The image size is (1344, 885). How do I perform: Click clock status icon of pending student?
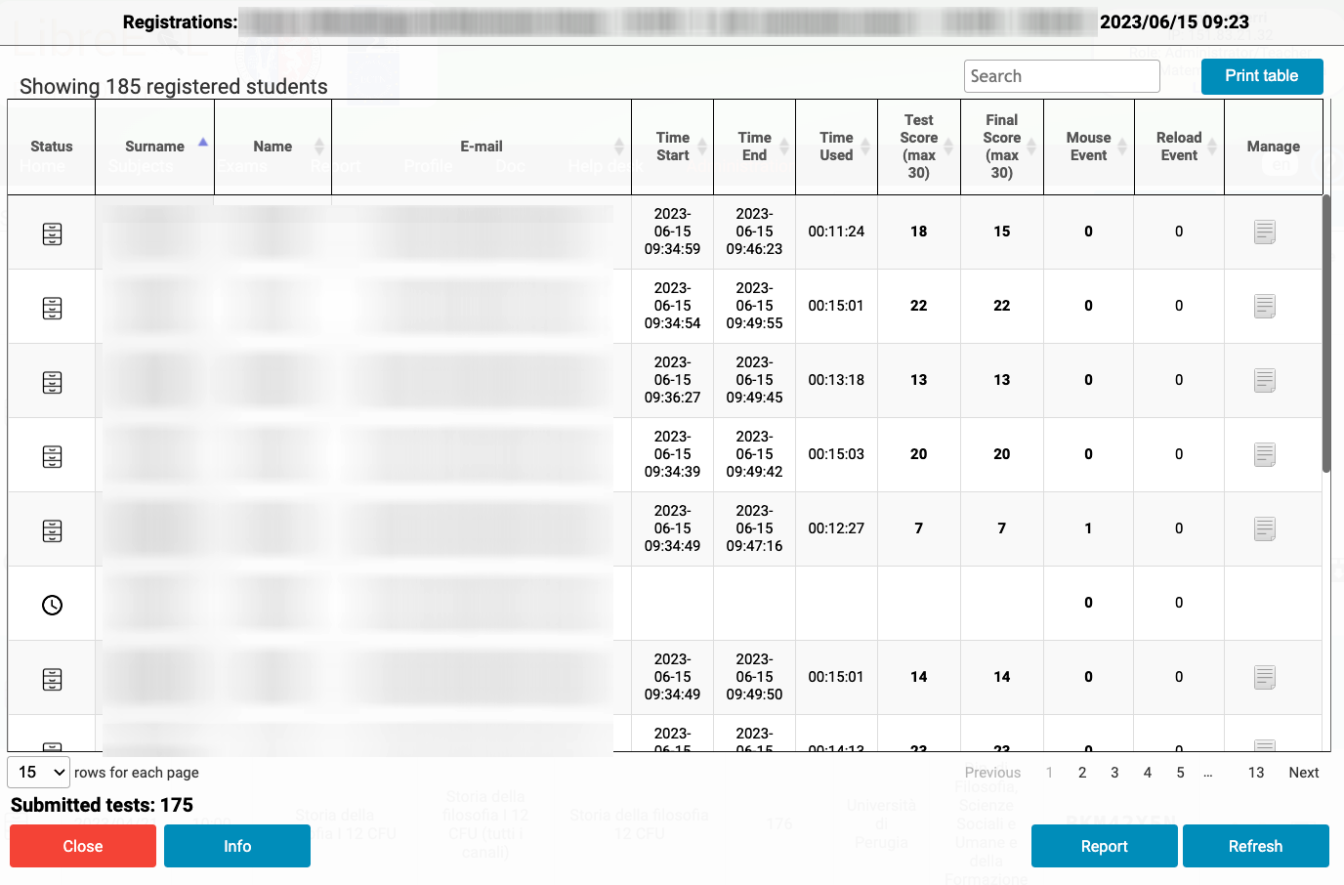53,605
